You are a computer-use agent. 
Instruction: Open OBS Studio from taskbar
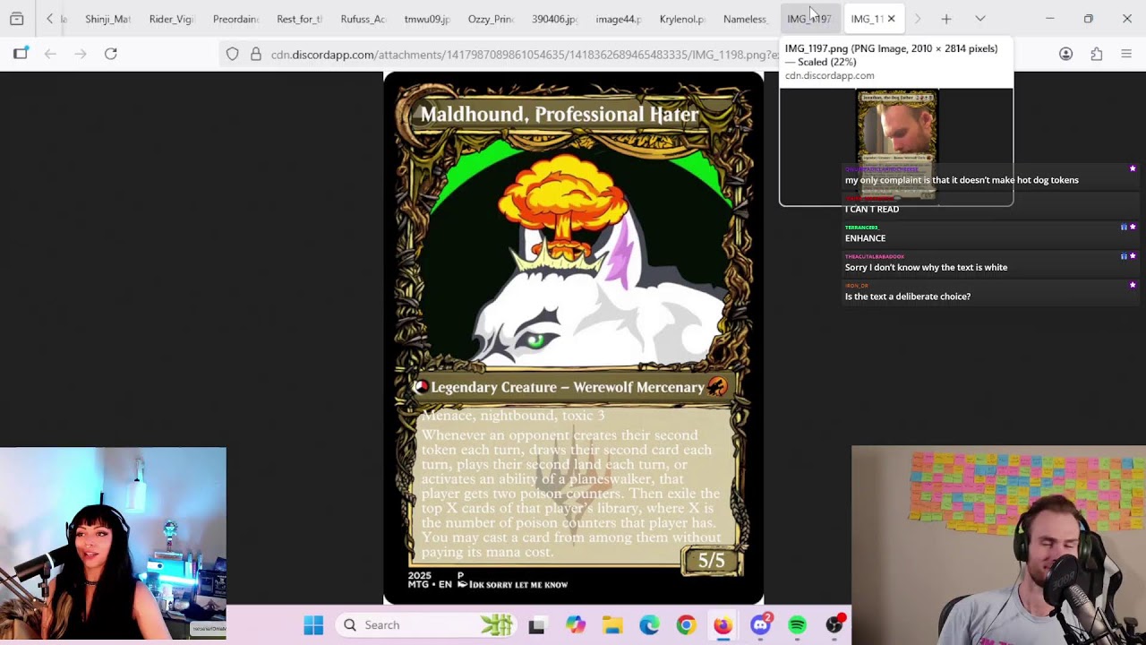click(x=834, y=624)
